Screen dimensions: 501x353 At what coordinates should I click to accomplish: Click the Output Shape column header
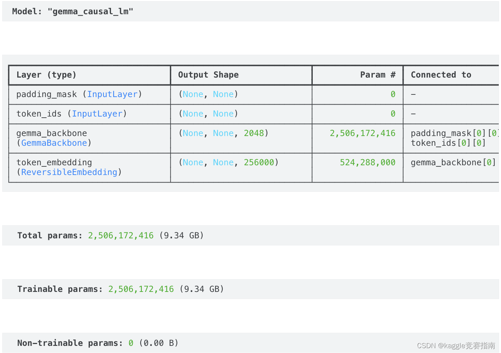click(x=208, y=75)
